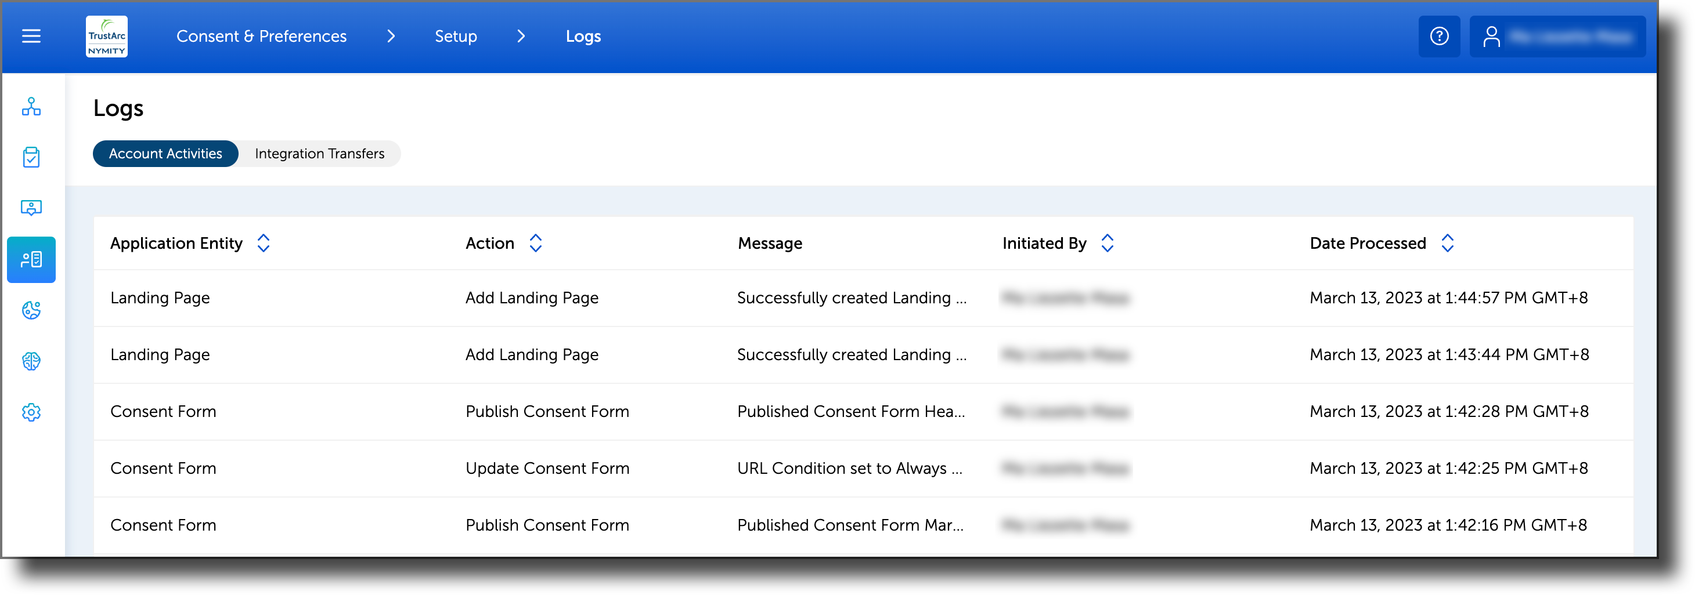This screenshot has width=1695, height=595.
Task: Open the Publish Consent Form log row
Action: tap(547, 411)
